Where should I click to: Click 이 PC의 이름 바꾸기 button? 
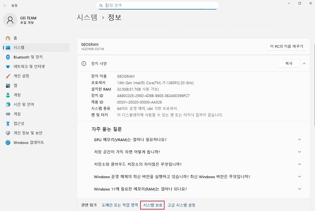click(x=286, y=46)
